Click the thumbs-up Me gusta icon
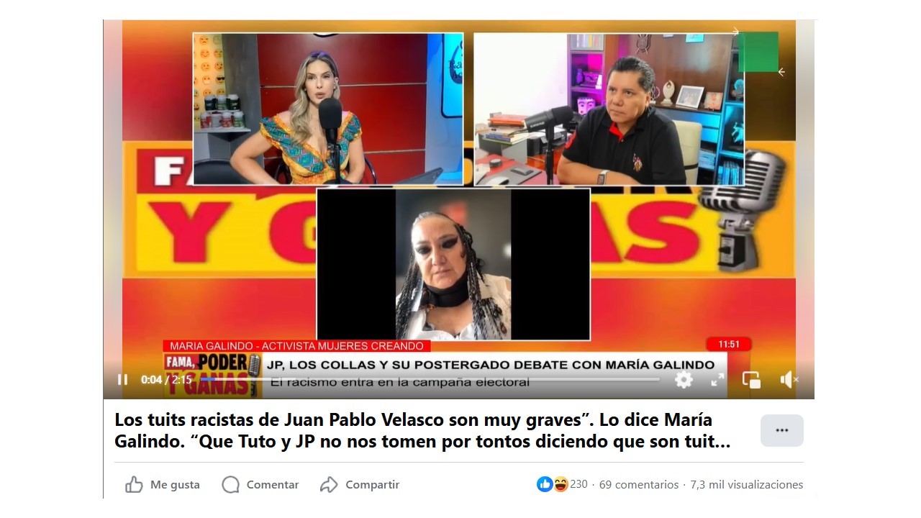This screenshot has height=518, width=921. click(x=134, y=485)
